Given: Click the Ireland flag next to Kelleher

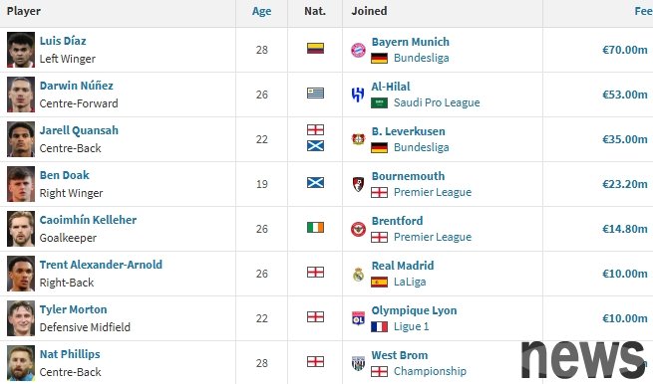Looking at the screenshot, I should 315,228.
